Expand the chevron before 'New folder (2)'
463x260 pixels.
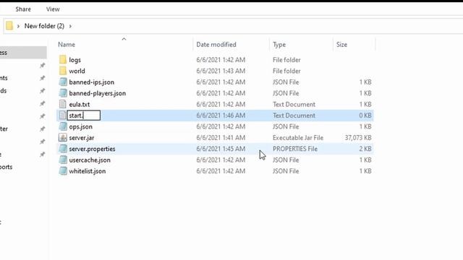click(x=18, y=26)
